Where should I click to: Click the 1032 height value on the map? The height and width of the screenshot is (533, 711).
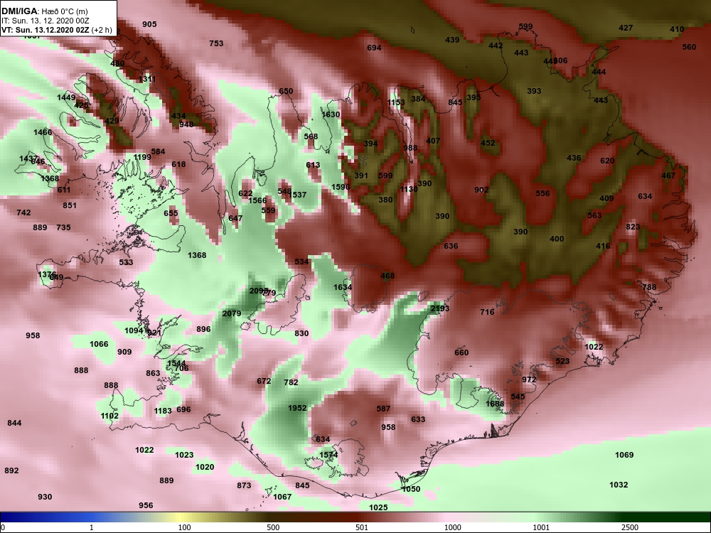619,485
